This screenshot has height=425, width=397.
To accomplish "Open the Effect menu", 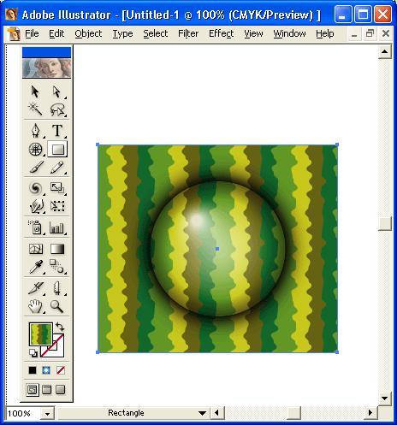I will pos(221,33).
